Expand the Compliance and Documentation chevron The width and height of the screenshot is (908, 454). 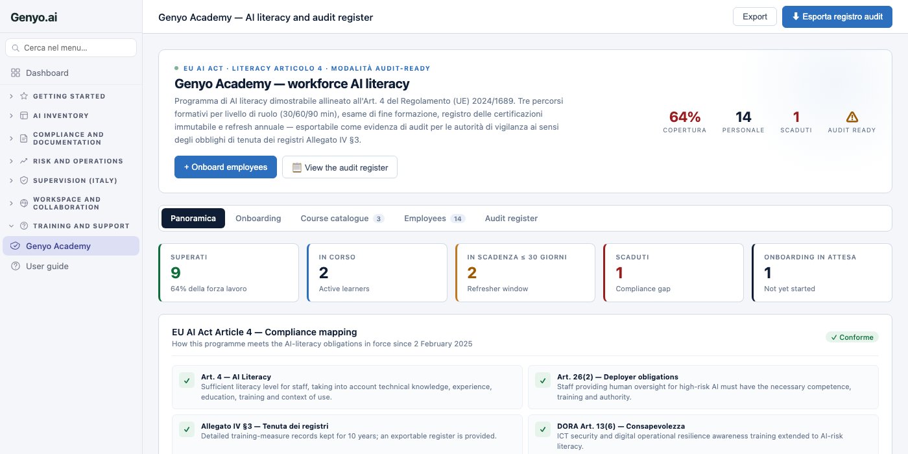[11, 138]
